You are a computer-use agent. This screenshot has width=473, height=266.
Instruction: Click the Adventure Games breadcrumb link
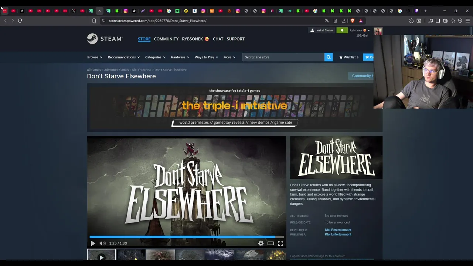pyautogui.click(x=116, y=70)
